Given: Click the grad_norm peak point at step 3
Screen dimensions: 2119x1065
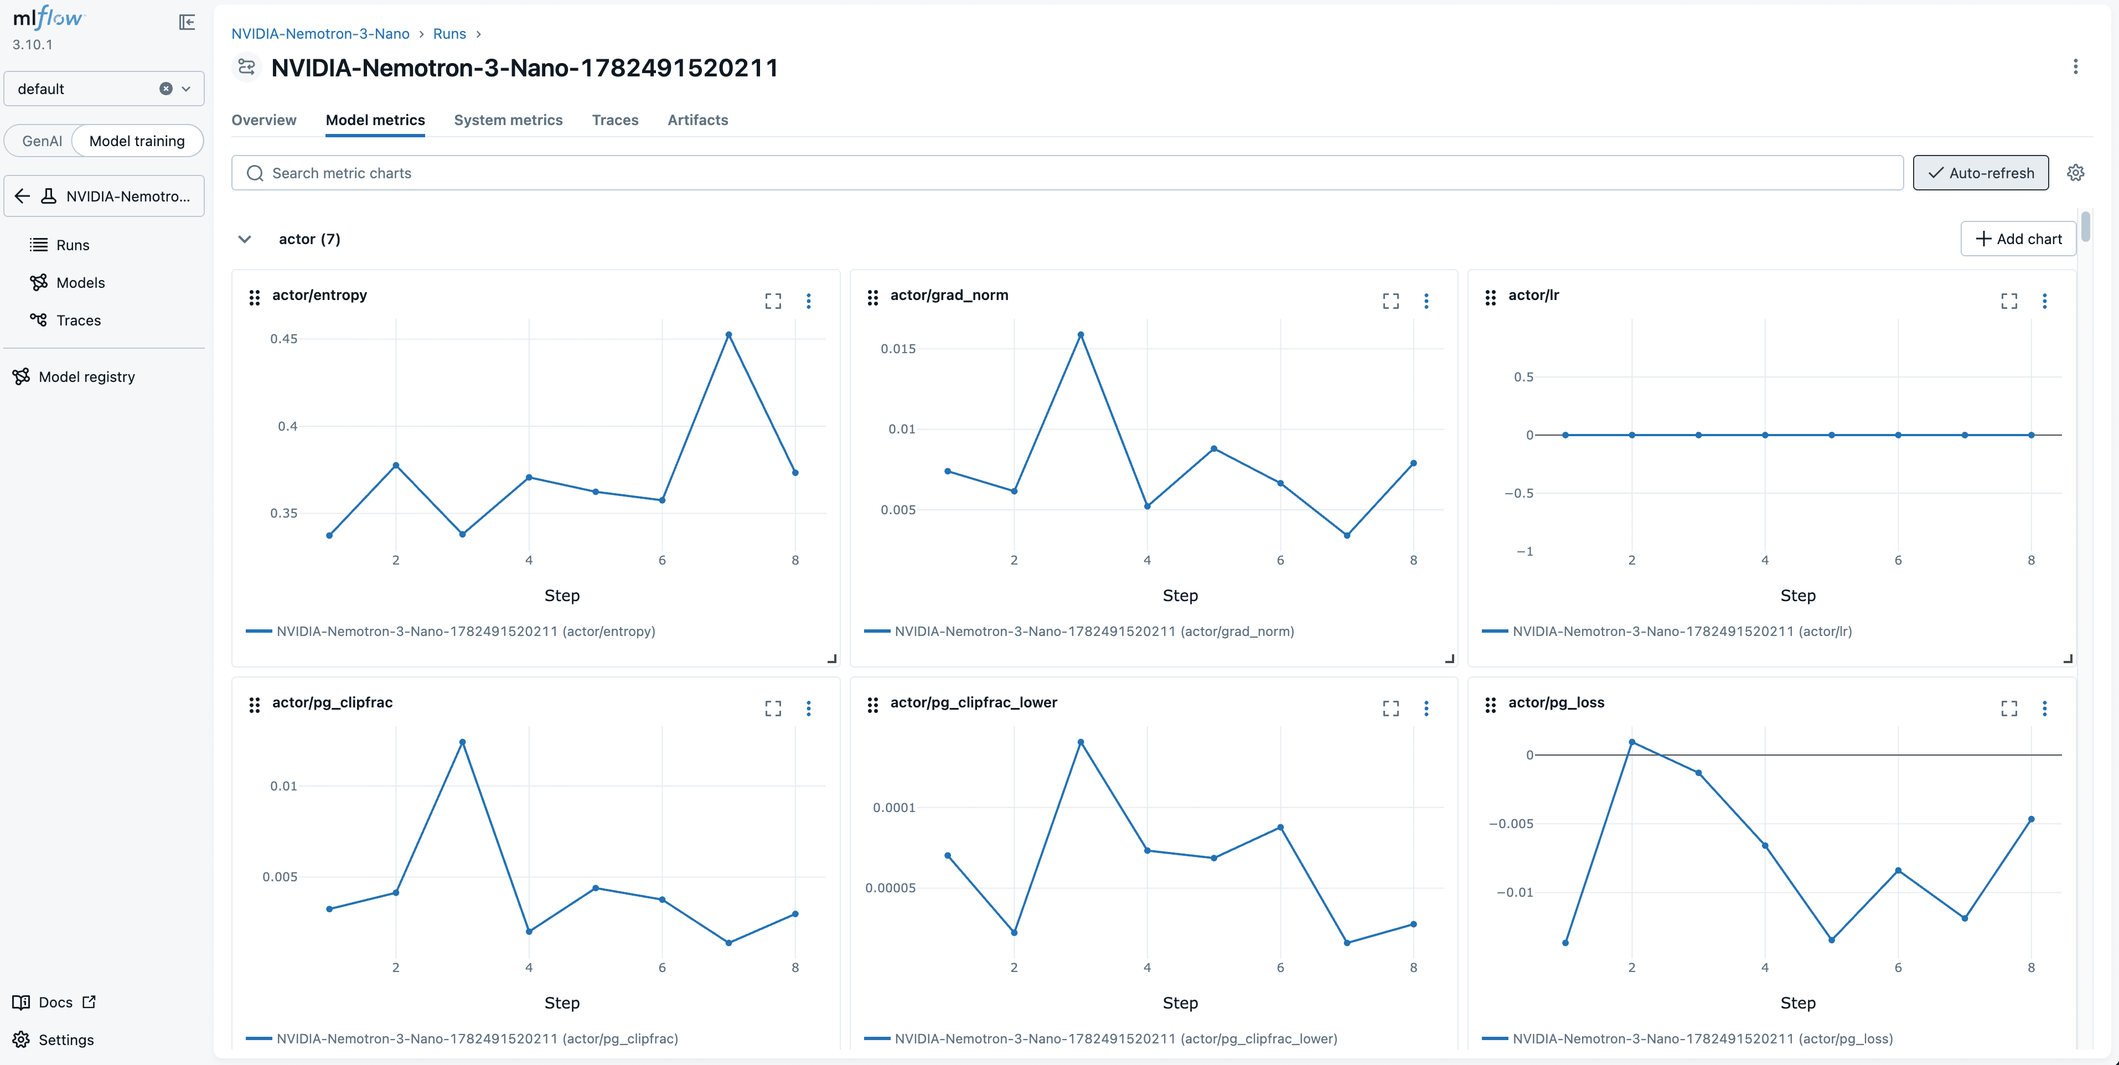Looking at the screenshot, I should coord(1080,335).
